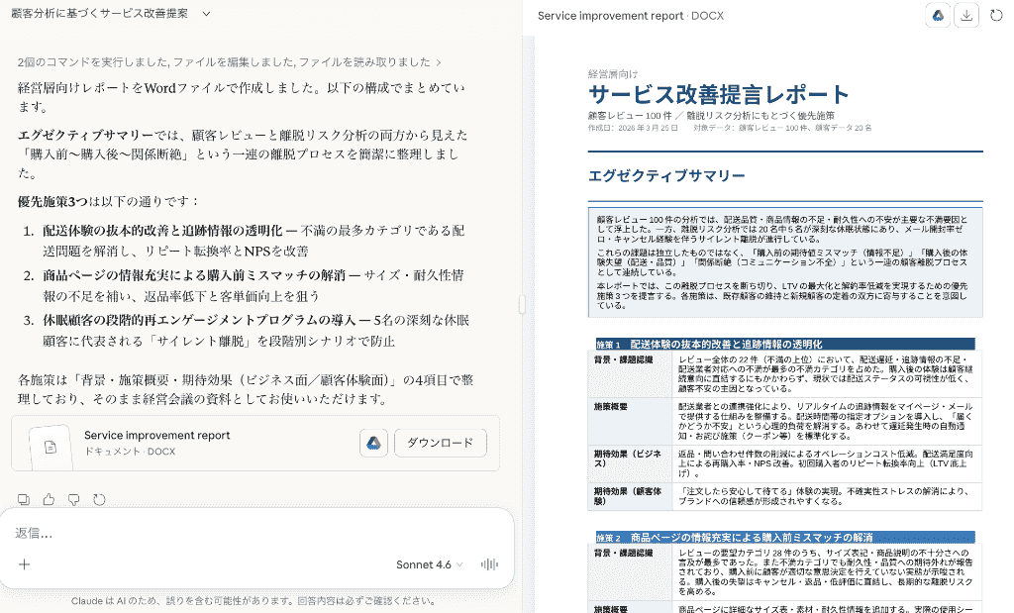Screen dimensions: 1014x613
Task: Copy the response with the copy icon
Action: (x=24, y=499)
